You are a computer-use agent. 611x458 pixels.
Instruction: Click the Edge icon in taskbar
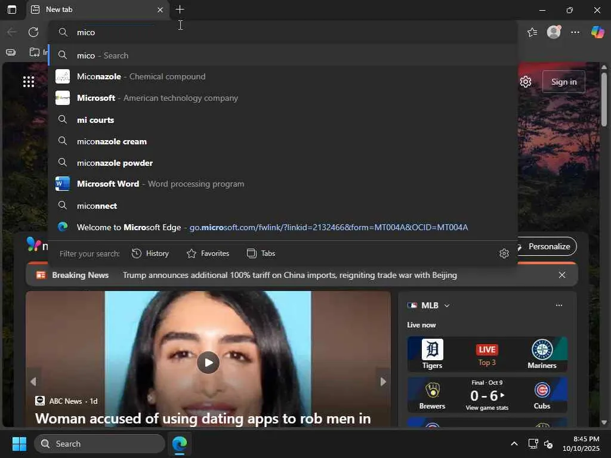tap(180, 444)
